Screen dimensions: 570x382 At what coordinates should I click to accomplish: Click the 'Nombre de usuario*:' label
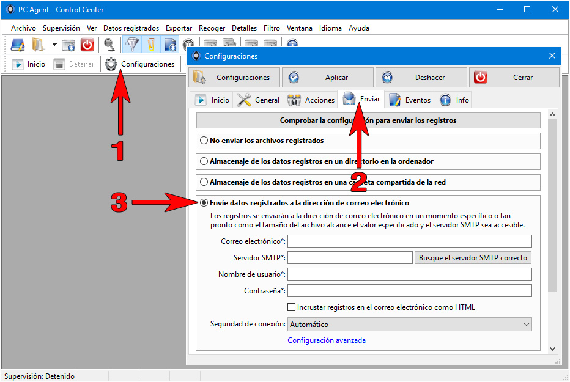tap(252, 274)
